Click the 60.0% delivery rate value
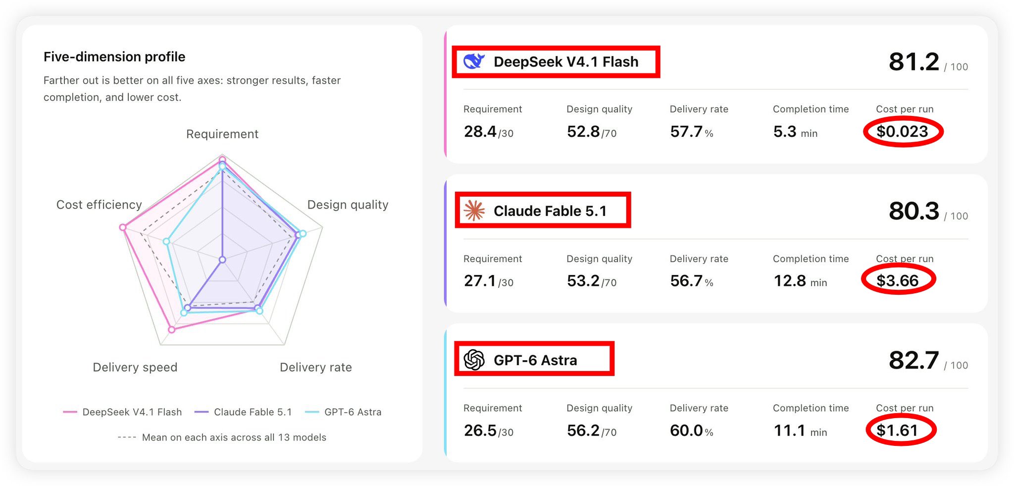This screenshot has width=1014, height=486. pos(692,430)
